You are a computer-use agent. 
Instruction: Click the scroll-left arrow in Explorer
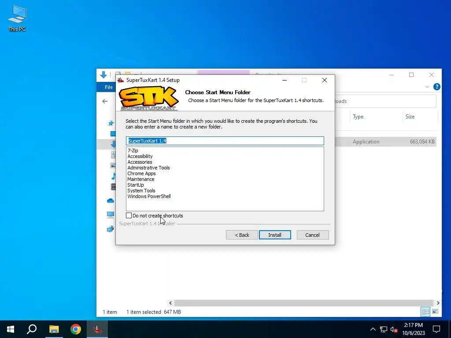(x=170, y=303)
